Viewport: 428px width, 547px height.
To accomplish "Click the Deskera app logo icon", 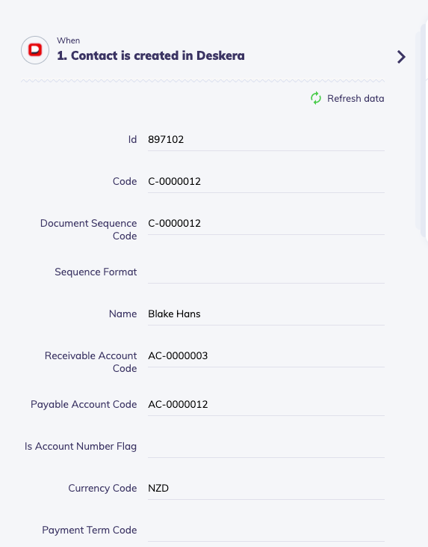I will (35, 50).
